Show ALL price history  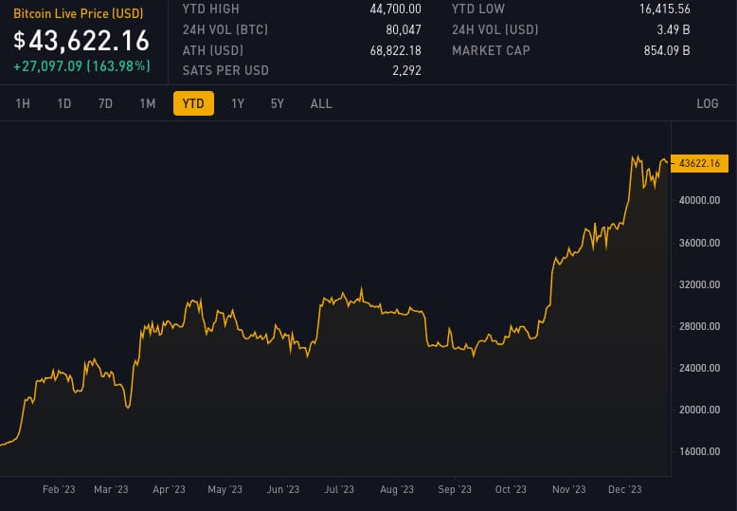pos(321,103)
